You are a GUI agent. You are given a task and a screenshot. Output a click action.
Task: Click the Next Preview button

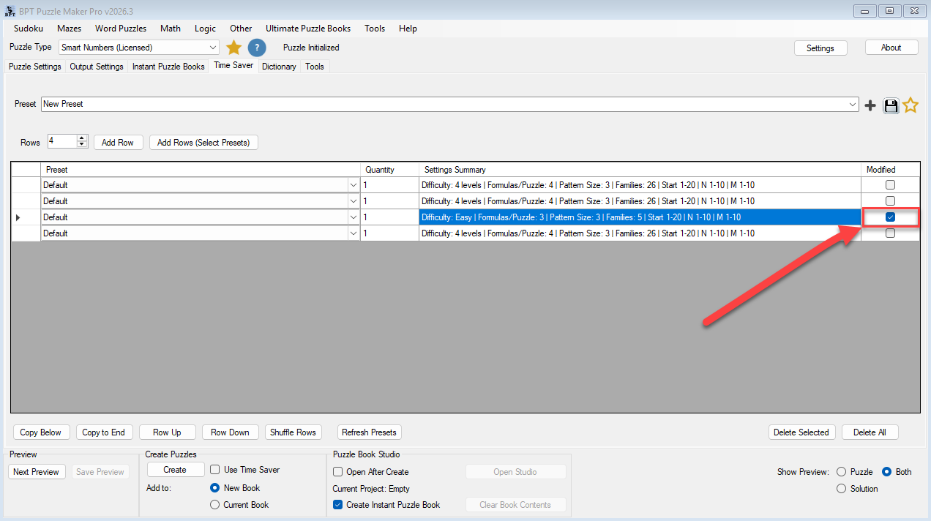pyautogui.click(x=36, y=472)
